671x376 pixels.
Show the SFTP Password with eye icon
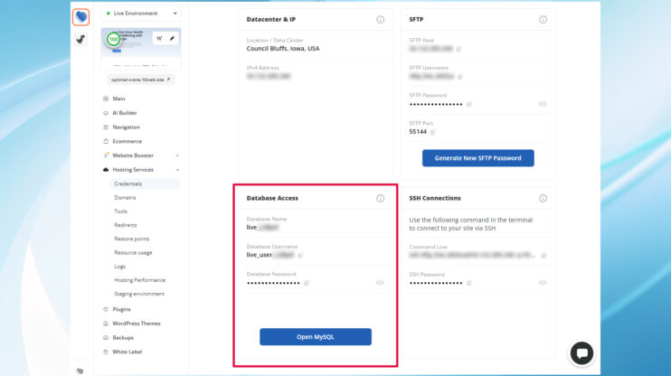click(x=543, y=104)
